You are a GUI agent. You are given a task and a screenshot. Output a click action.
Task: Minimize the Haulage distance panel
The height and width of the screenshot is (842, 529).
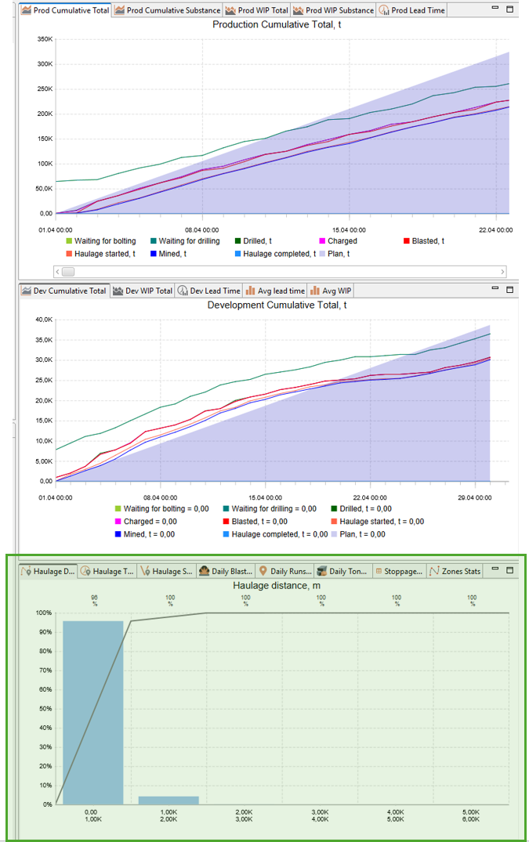(495, 569)
